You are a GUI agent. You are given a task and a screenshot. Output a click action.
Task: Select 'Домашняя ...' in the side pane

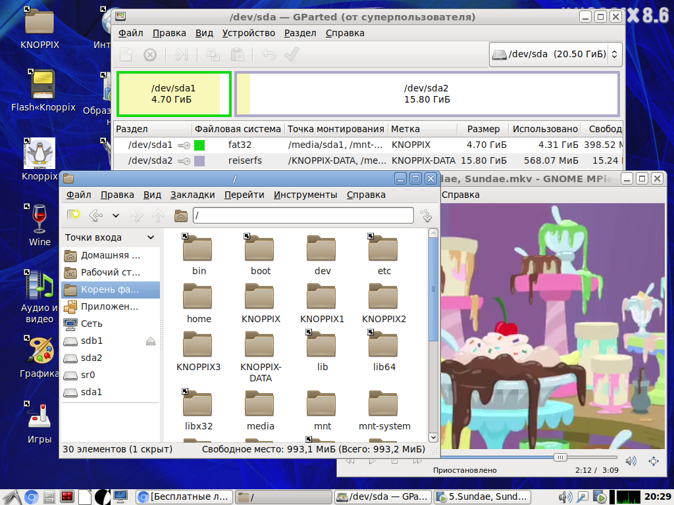point(111,256)
